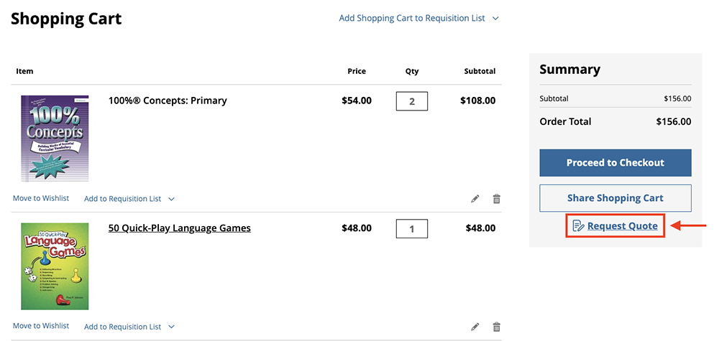Click the Shopping Cart page heading
719x341 pixels.
[x=66, y=19]
